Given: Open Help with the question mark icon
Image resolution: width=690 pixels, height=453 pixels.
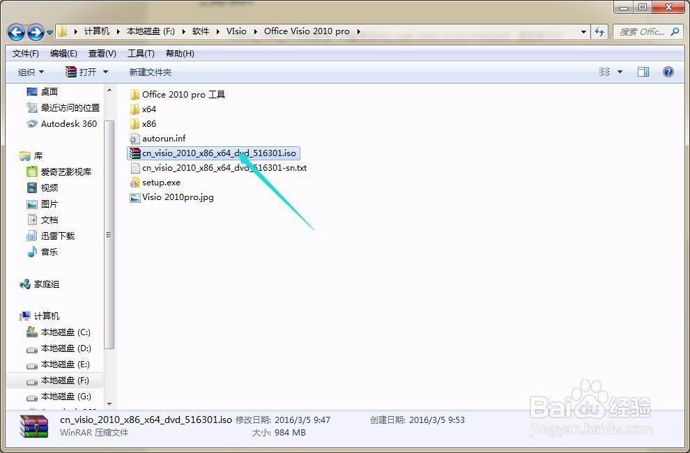Looking at the screenshot, I should 668,72.
